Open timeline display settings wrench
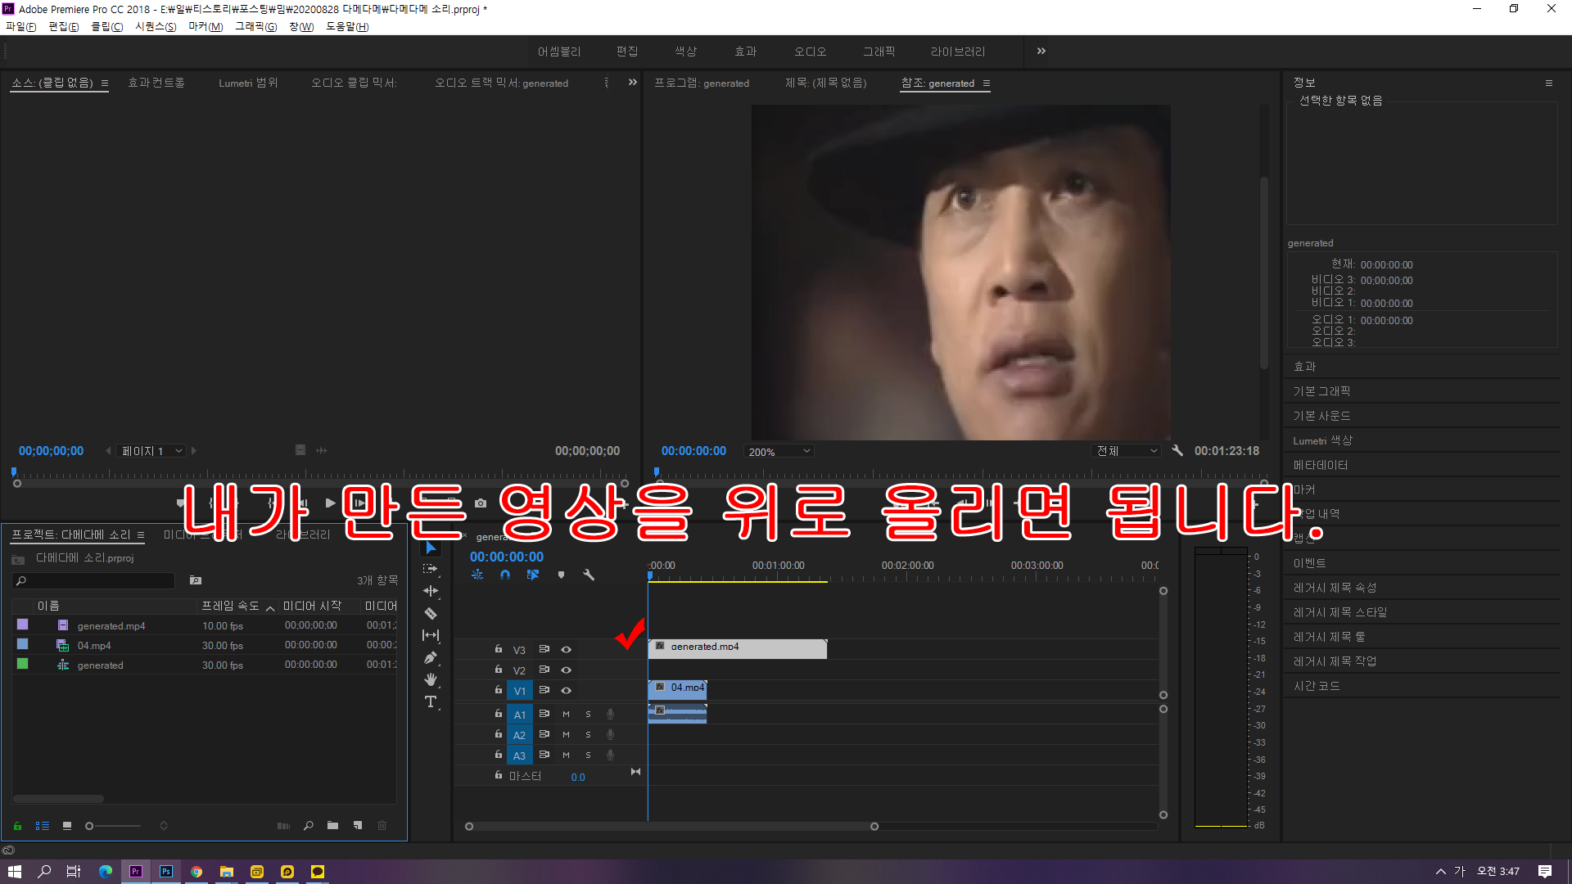This screenshot has height=884, width=1572. click(x=588, y=575)
